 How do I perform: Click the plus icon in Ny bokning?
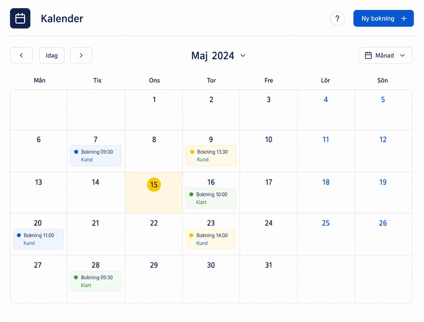[404, 18]
